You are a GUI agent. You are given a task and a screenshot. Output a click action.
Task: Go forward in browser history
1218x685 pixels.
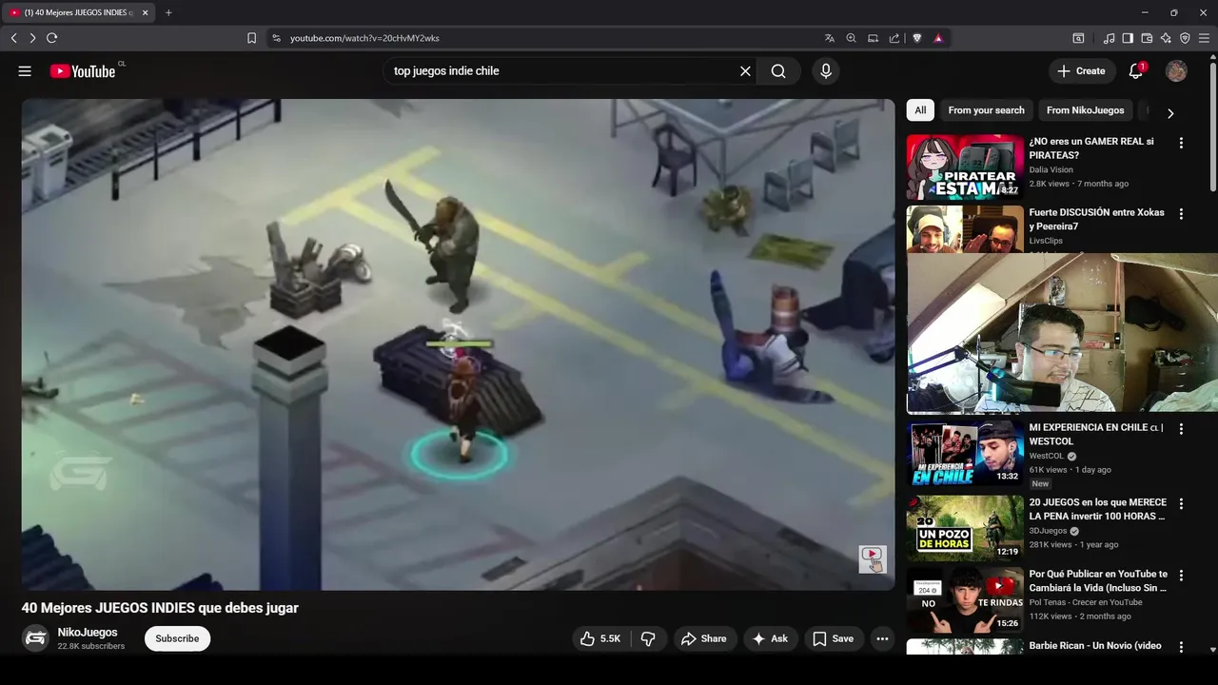pyautogui.click(x=32, y=38)
